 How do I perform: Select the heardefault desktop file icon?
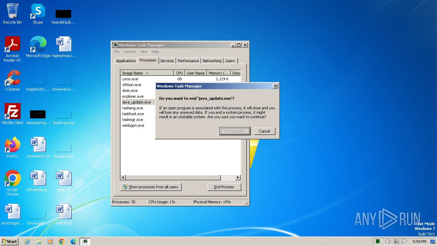[63, 16]
